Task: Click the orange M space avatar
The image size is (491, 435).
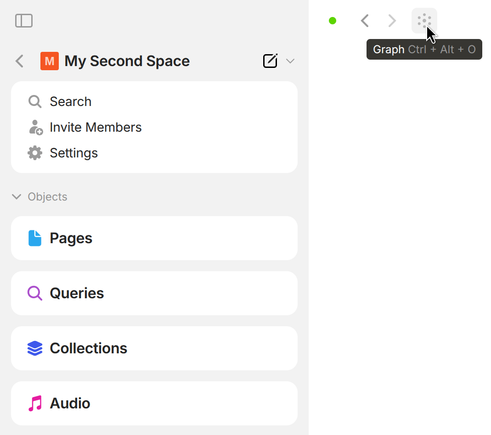Action: [49, 61]
